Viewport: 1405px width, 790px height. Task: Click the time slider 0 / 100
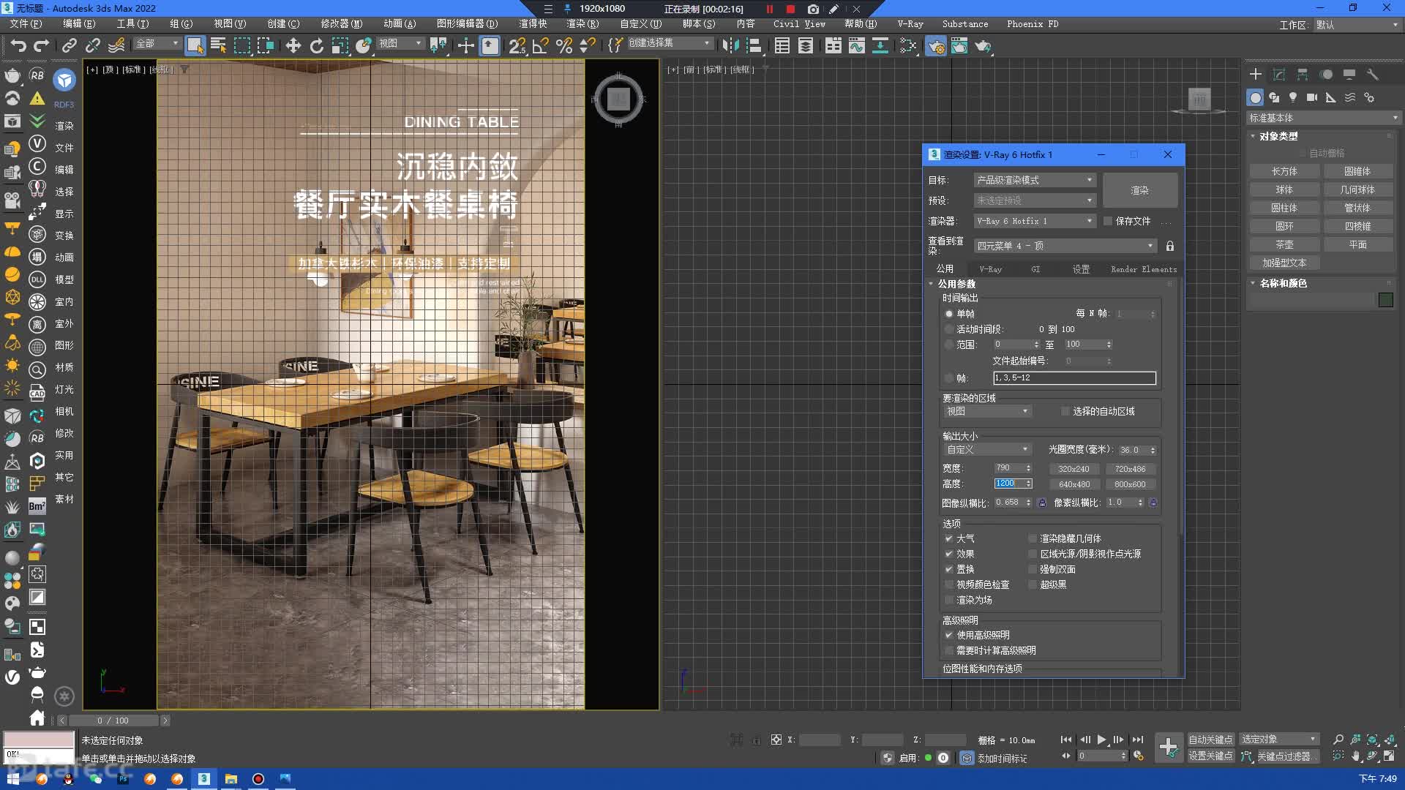[x=113, y=721]
